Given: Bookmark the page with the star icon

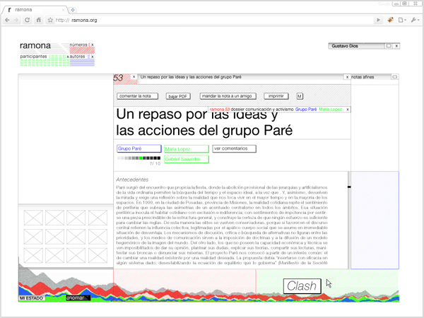Looking at the screenshot, I should (x=50, y=20).
